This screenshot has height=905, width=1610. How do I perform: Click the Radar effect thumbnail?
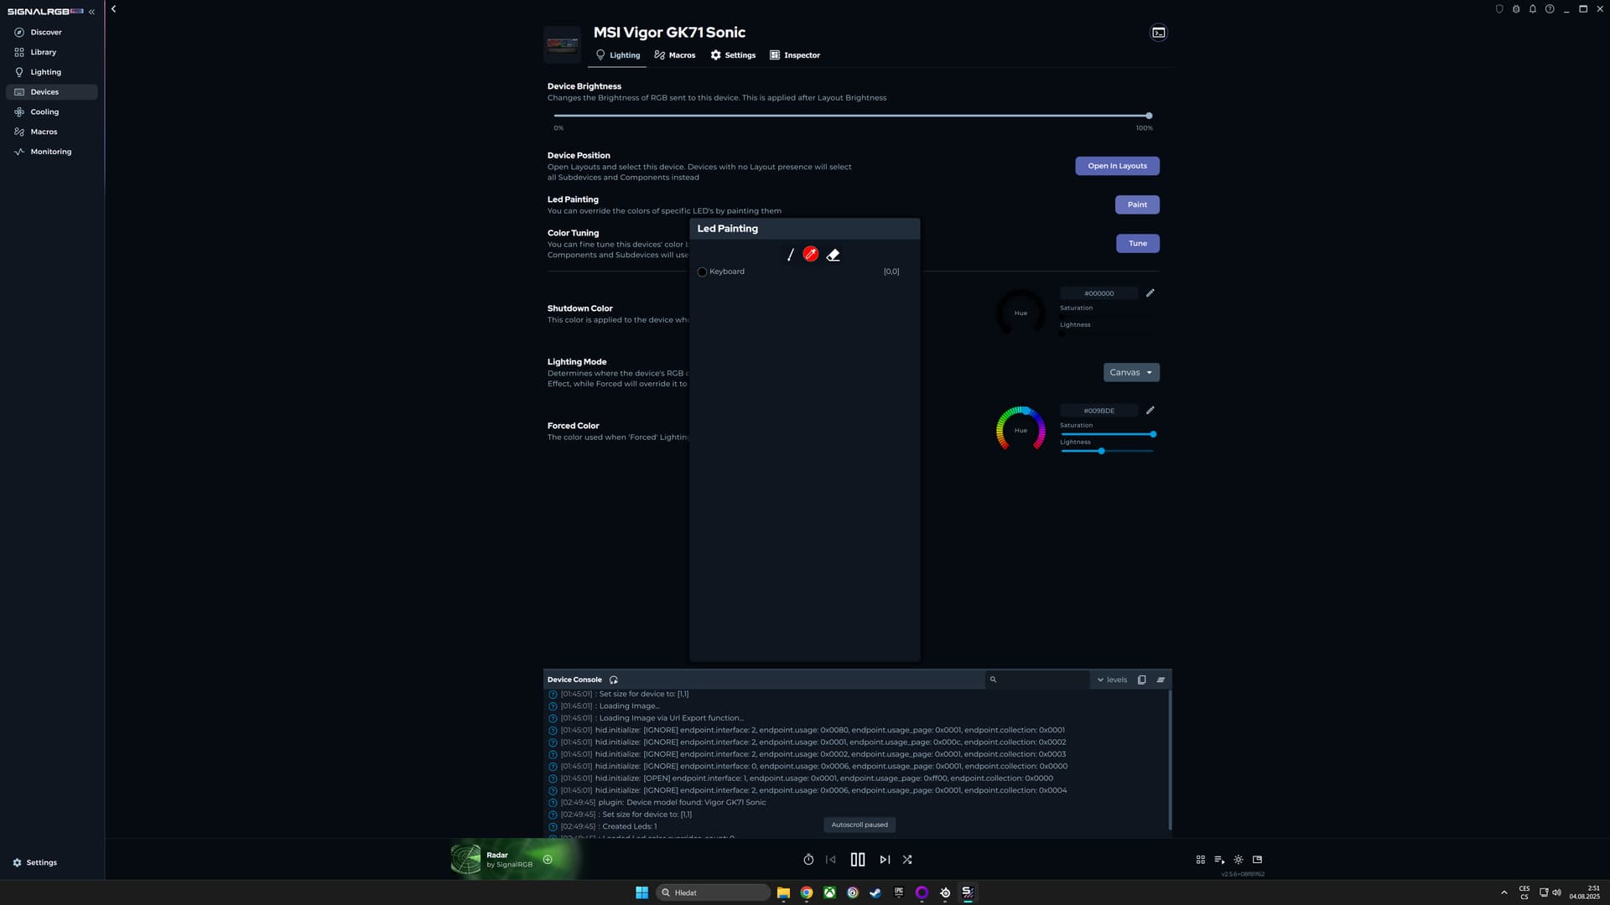[x=465, y=859]
